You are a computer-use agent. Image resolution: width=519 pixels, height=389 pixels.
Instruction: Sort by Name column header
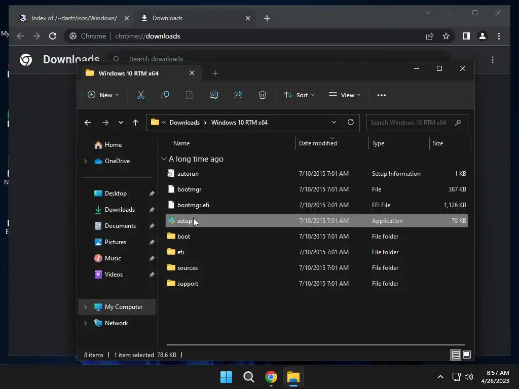[181, 143]
